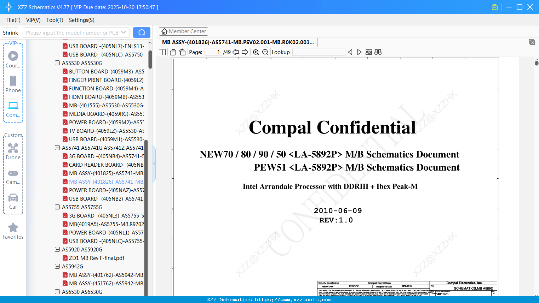Click the Shrink button

(11, 33)
